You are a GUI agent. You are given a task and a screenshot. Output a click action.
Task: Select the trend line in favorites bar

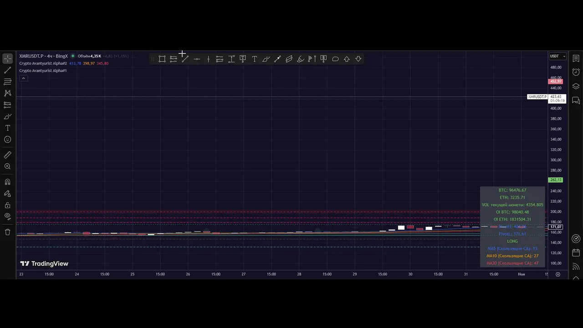(185, 59)
